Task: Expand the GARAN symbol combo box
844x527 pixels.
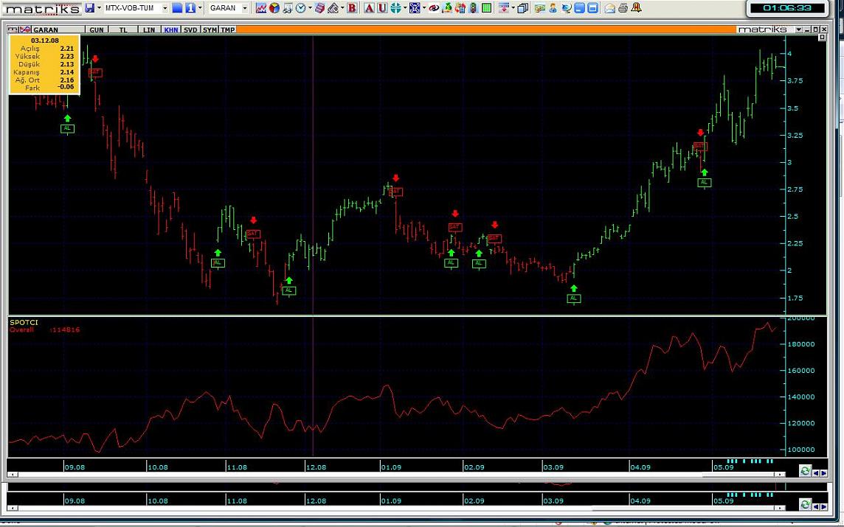Action: pyautogui.click(x=245, y=8)
